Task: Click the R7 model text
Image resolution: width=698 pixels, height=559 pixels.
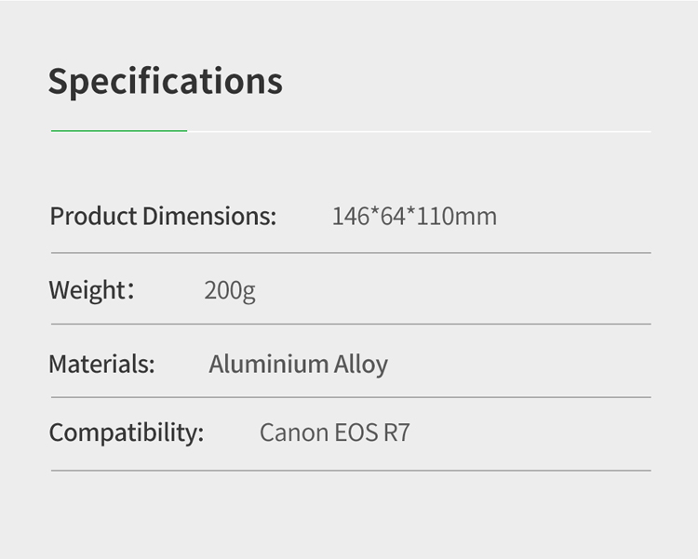Action: click(396, 433)
